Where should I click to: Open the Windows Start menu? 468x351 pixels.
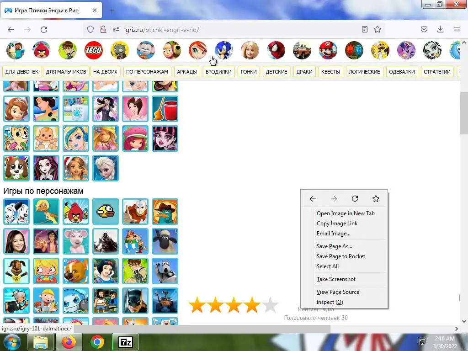11,342
